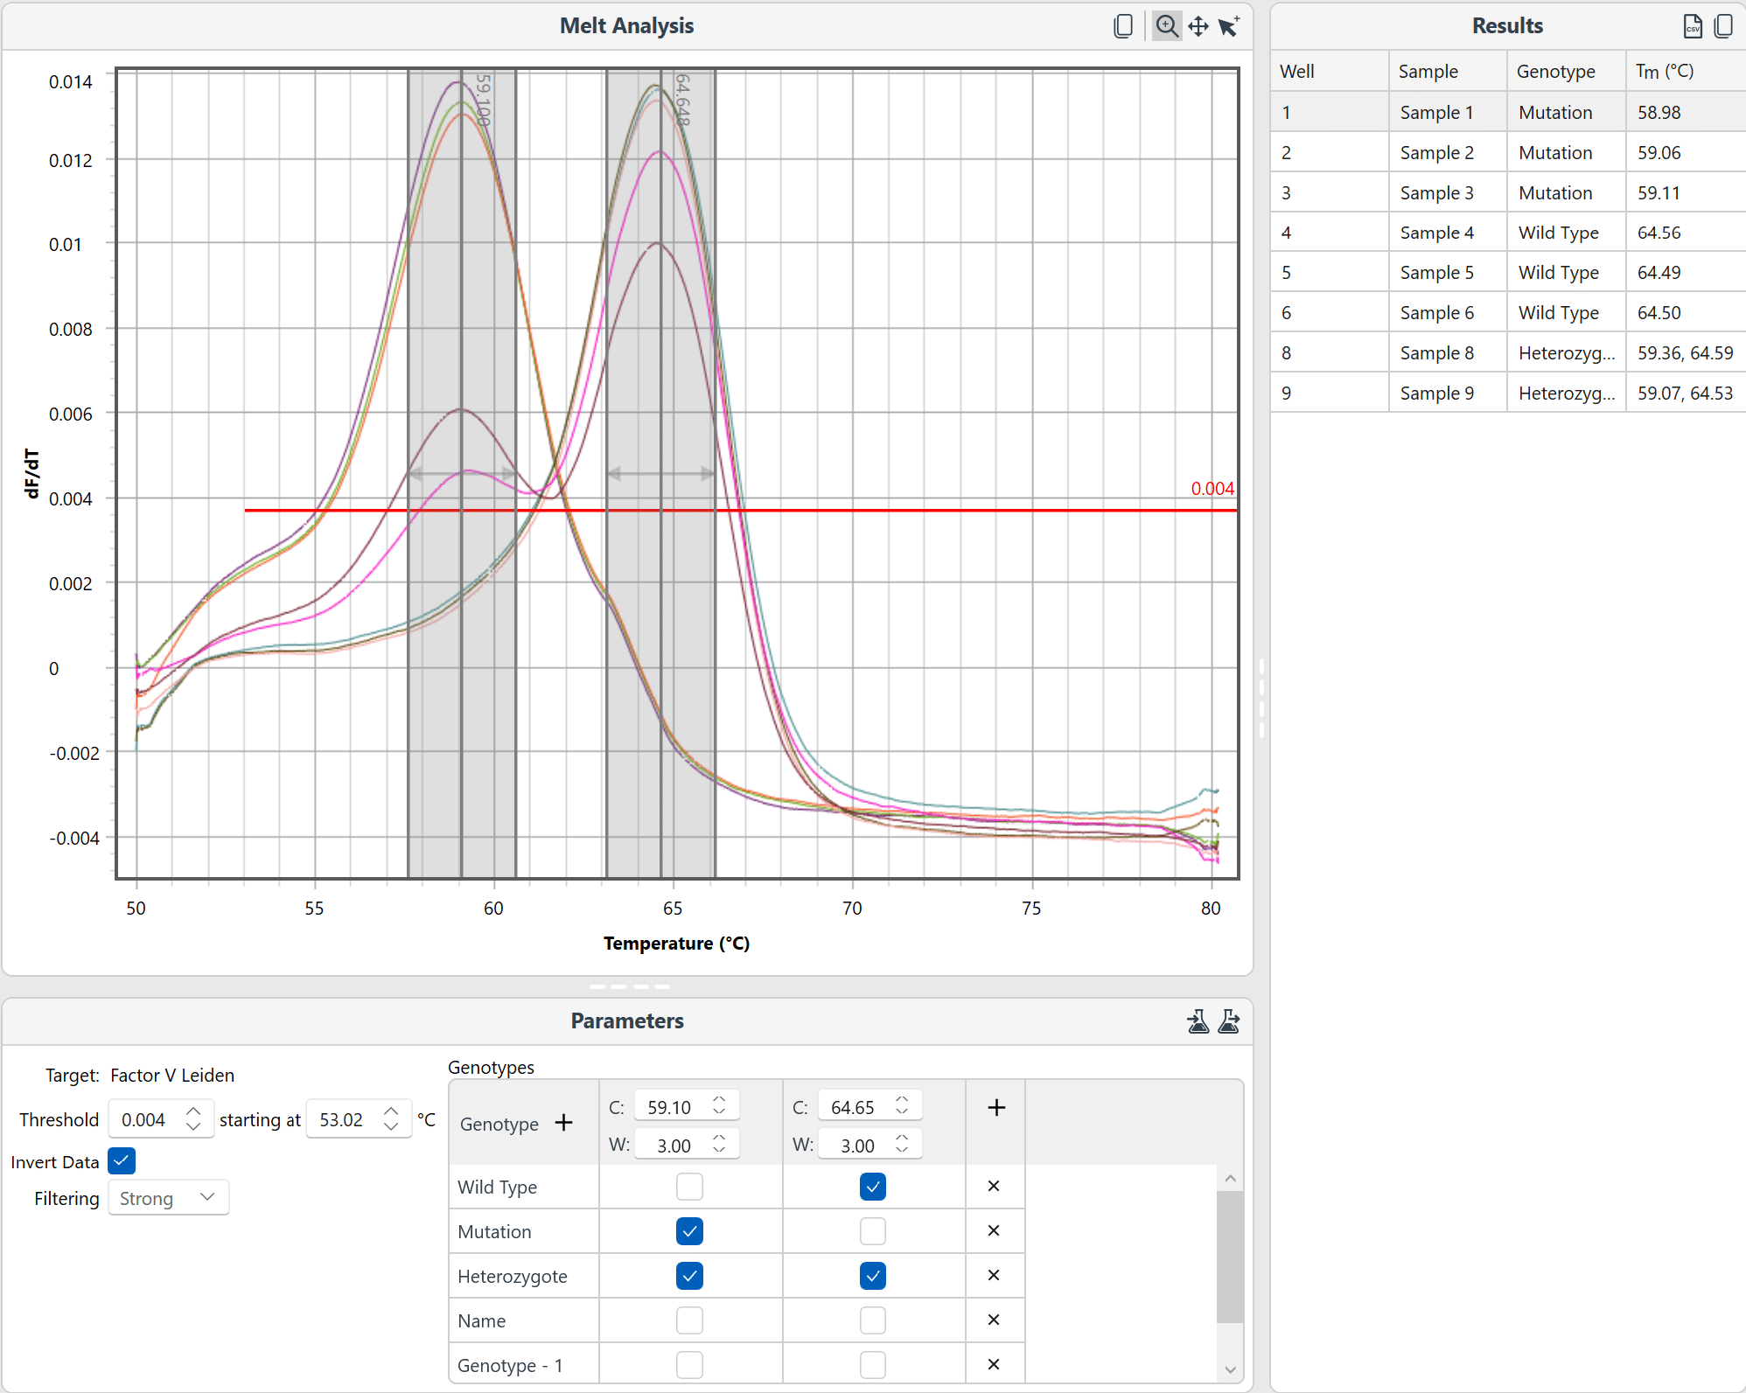Uncheck the Invert Data checkbox

(x=122, y=1161)
